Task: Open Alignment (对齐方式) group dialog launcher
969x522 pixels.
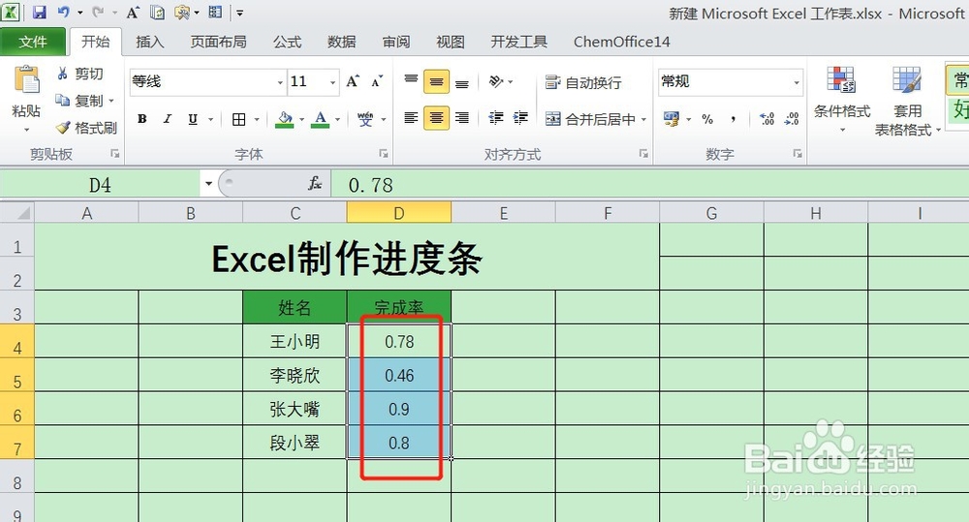Action: (x=643, y=153)
